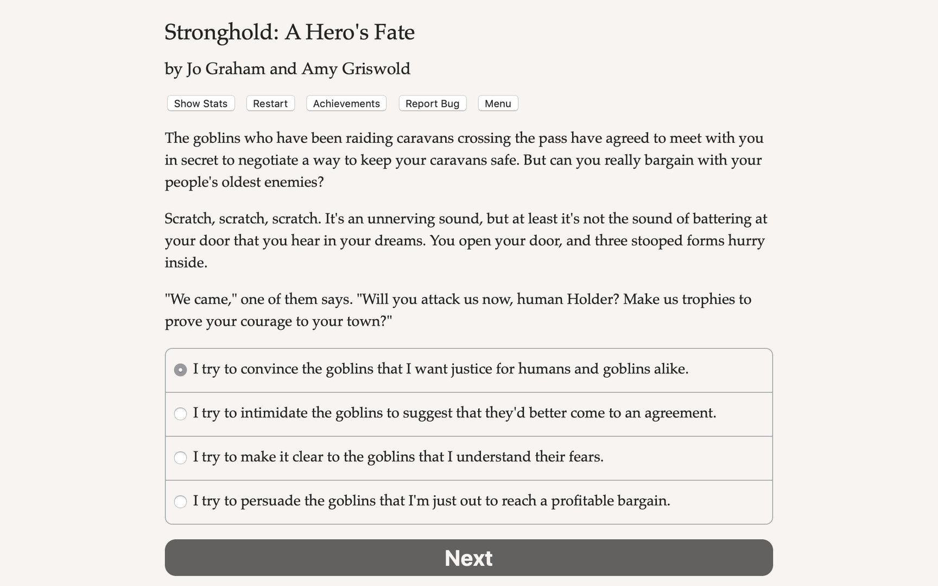The width and height of the screenshot is (938, 586).
Task: Click the authors Jo Graham and Amy Griswold
Action: (x=287, y=69)
